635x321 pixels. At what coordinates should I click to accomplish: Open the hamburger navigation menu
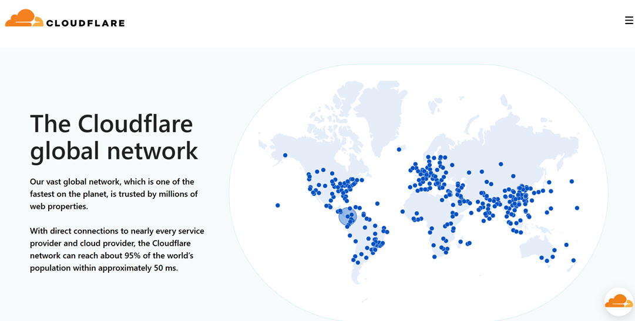point(629,21)
